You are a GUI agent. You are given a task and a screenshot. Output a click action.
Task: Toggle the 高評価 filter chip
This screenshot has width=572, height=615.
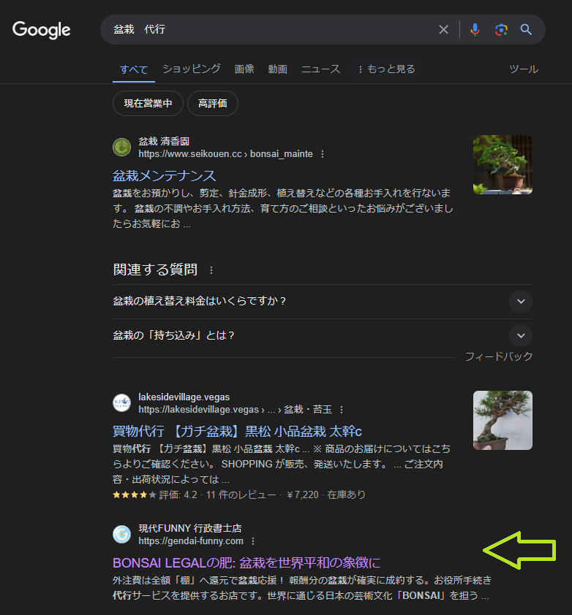pyautogui.click(x=213, y=103)
